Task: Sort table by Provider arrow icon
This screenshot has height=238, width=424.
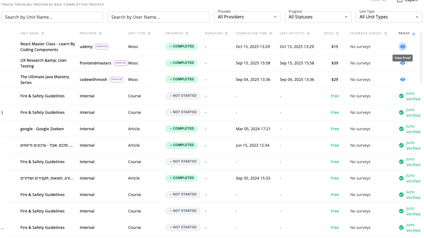Action: point(100,34)
